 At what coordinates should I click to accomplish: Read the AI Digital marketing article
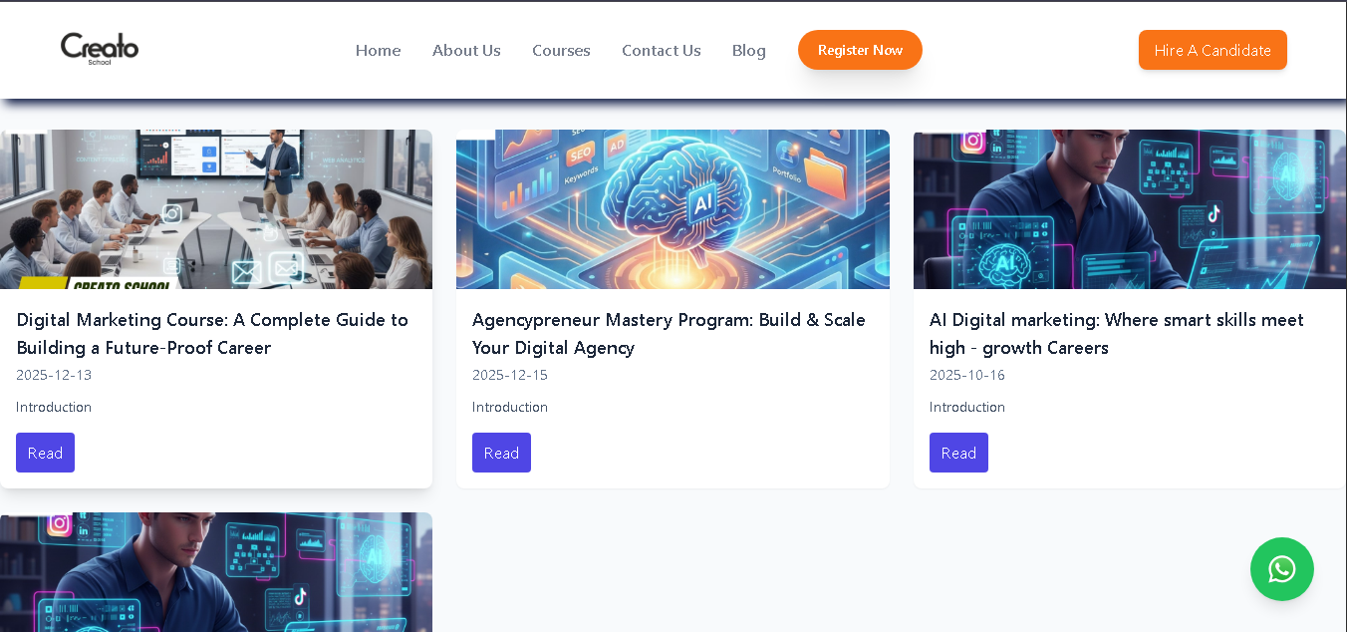tap(958, 453)
